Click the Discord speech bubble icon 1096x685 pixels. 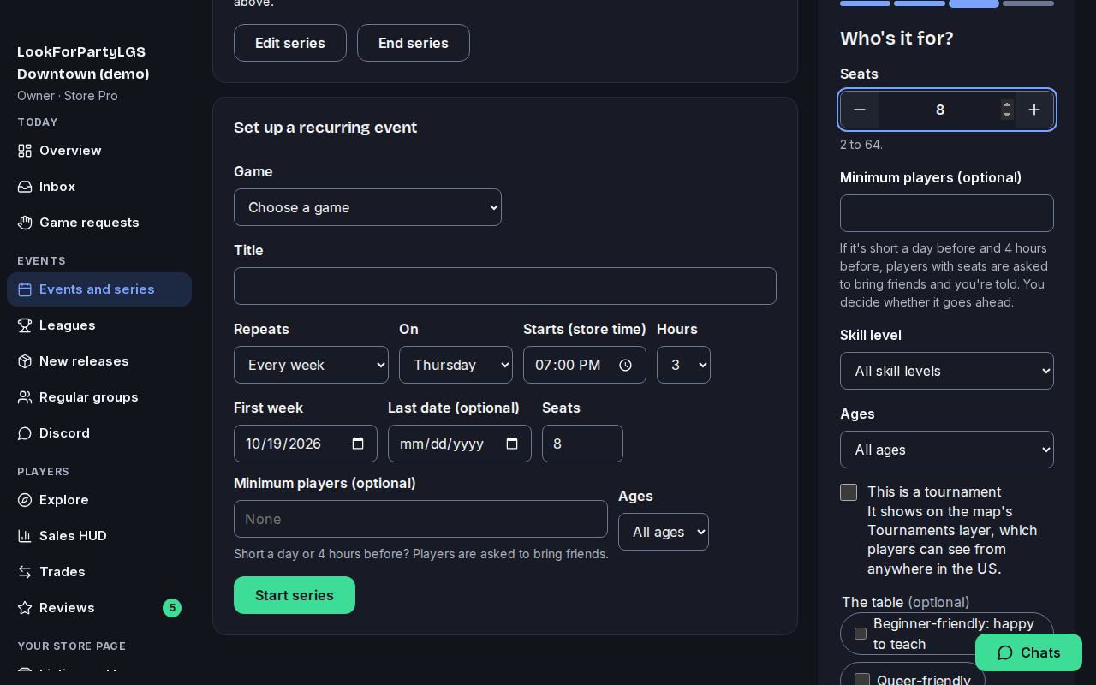click(25, 433)
